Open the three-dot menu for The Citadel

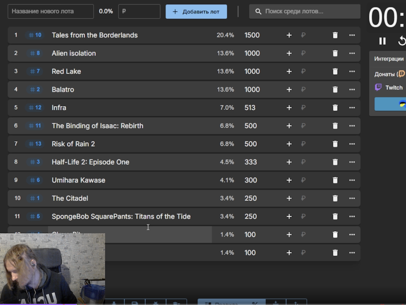point(352,198)
